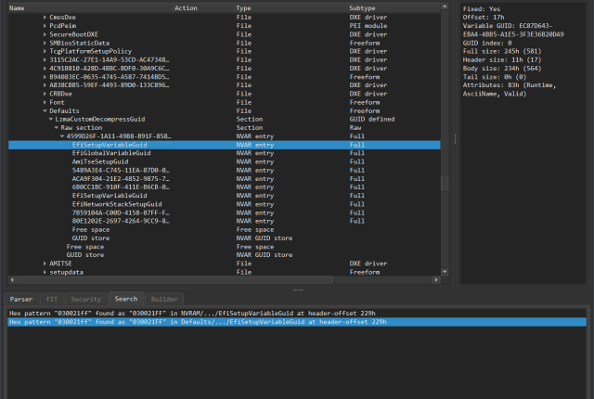
Task: Open the FIT tab
Action: pyautogui.click(x=54, y=299)
